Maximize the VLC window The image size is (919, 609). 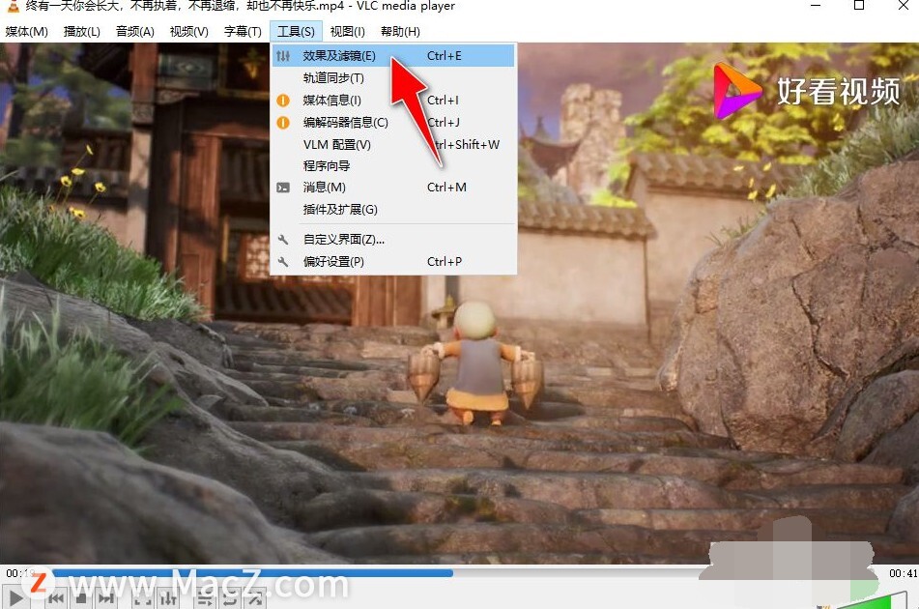(859, 5)
